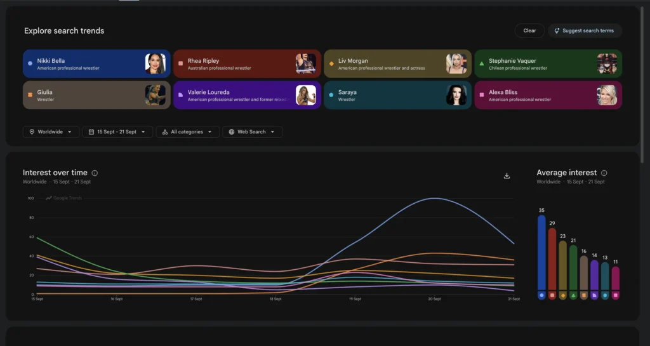The image size is (650, 346).
Task: Click the categories shapes icon
Action: (165, 132)
